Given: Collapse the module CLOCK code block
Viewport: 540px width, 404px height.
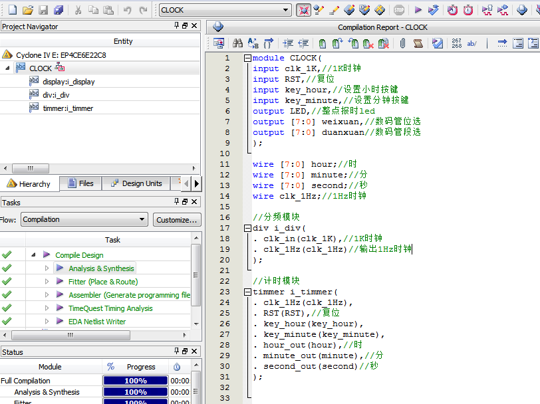Looking at the screenshot, I should tap(247, 58).
